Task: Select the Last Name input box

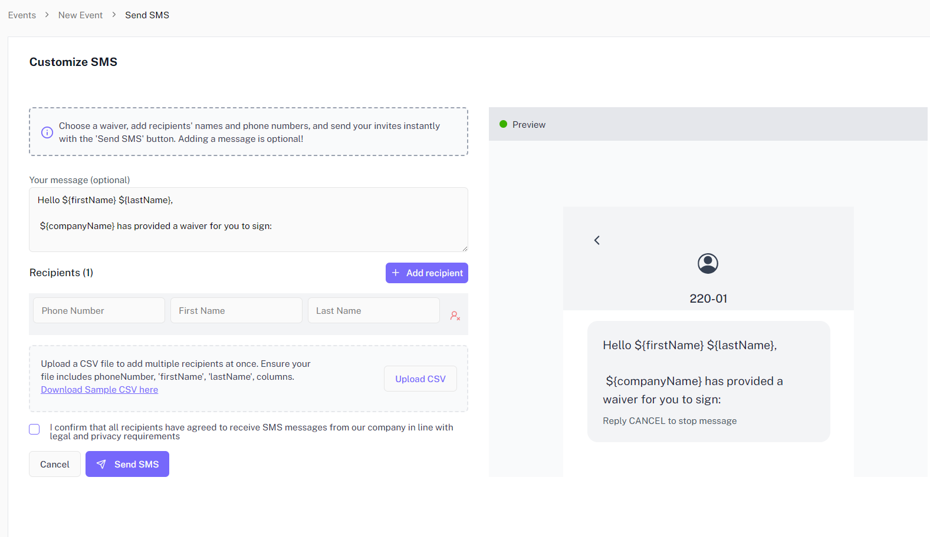Action: [373, 310]
